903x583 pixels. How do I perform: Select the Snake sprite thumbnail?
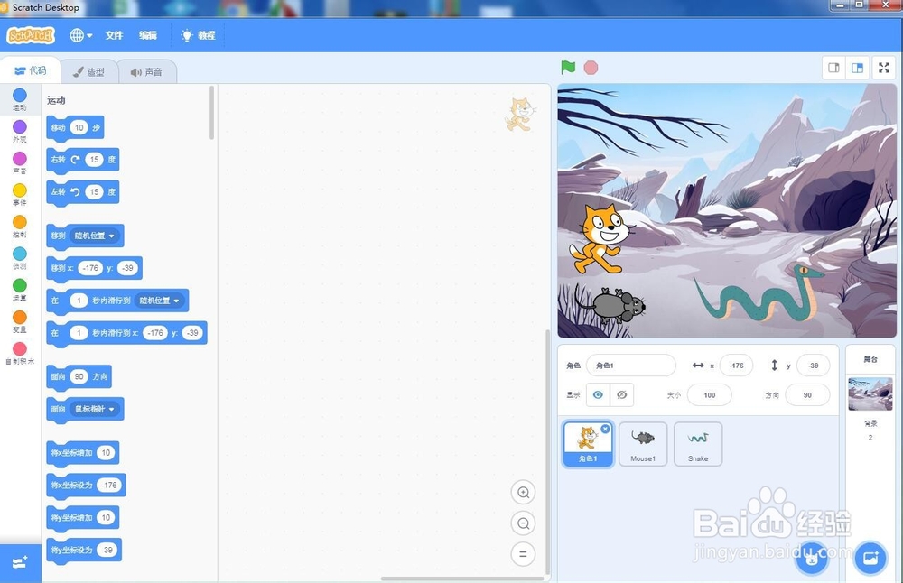click(x=697, y=444)
